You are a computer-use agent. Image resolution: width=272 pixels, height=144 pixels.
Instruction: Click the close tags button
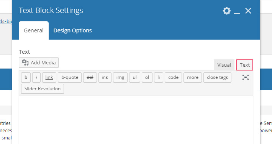[x=217, y=77]
